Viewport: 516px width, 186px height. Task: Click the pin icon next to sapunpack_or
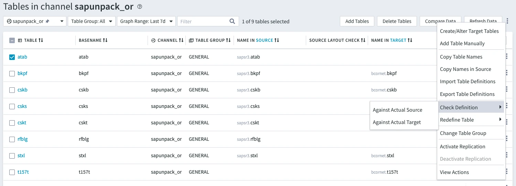click(47, 21)
